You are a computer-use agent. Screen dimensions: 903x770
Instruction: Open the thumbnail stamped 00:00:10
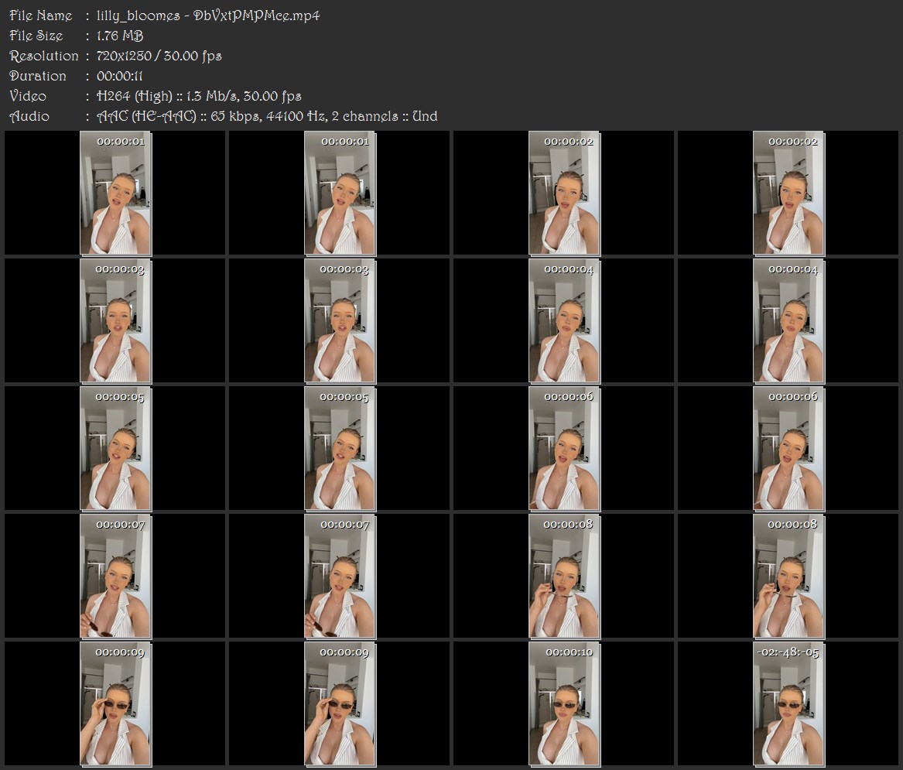564,704
